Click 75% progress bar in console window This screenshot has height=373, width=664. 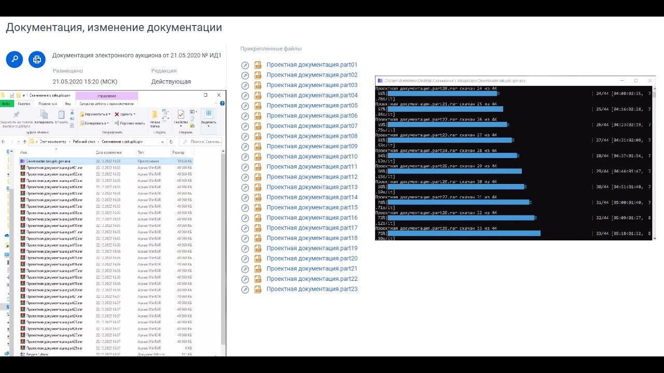[x=464, y=234]
